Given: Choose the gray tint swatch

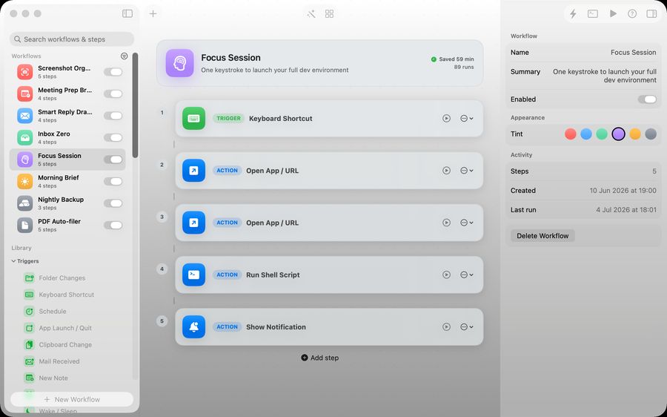Looking at the screenshot, I should pyautogui.click(x=651, y=134).
